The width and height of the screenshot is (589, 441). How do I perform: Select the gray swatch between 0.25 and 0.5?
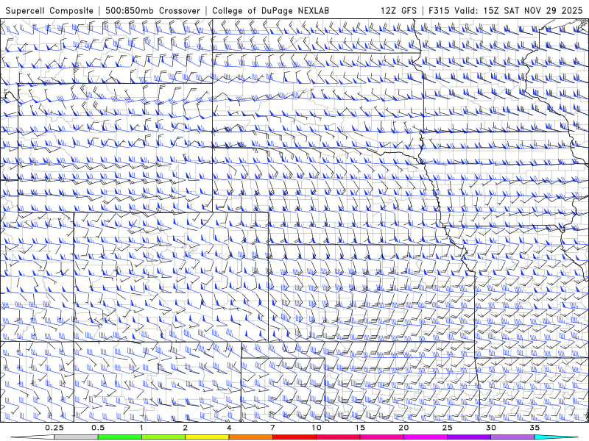[x=77, y=437]
